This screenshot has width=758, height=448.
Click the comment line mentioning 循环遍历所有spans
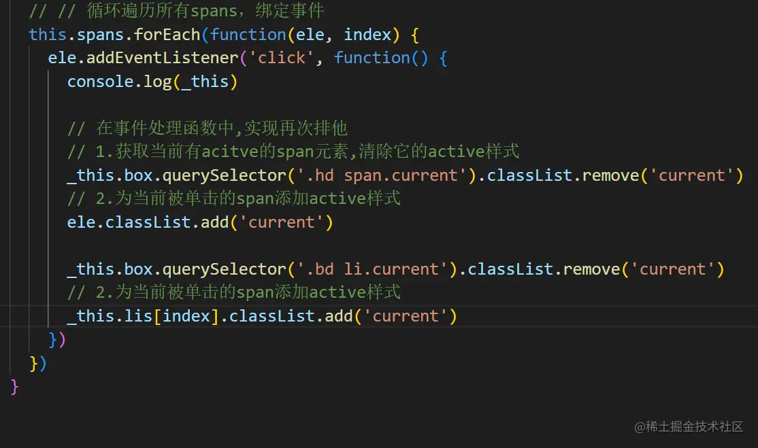pyautogui.click(x=176, y=11)
